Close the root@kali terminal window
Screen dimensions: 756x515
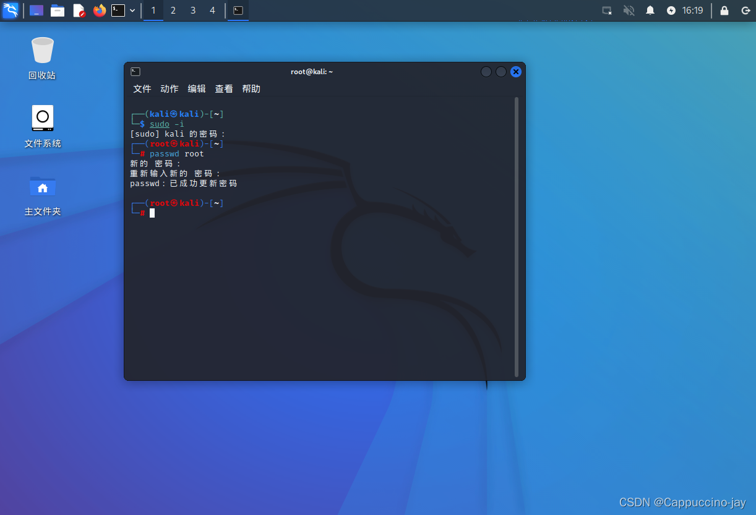516,72
